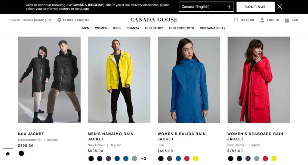
Task: Open the SUSTAINABILITY menu item
Action: coord(213,28)
